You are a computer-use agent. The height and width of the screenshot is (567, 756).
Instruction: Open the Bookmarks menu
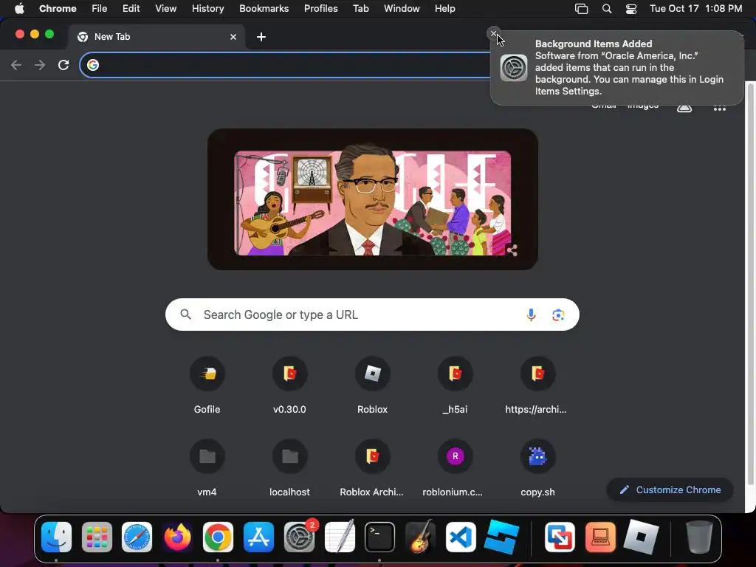tap(264, 9)
